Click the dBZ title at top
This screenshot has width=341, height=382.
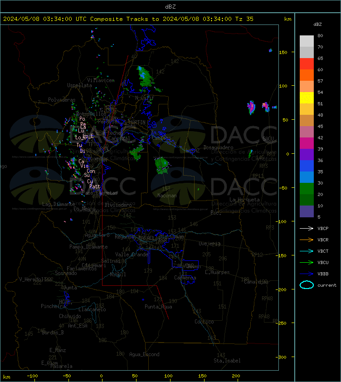pos(170,7)
